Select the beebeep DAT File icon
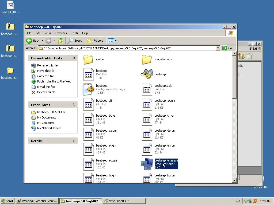The height and width of the screenshot is (205, 274). coord(88,74)
